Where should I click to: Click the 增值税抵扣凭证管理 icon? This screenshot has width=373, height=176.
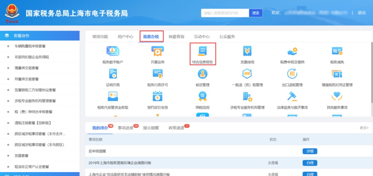tap(337, 73)
